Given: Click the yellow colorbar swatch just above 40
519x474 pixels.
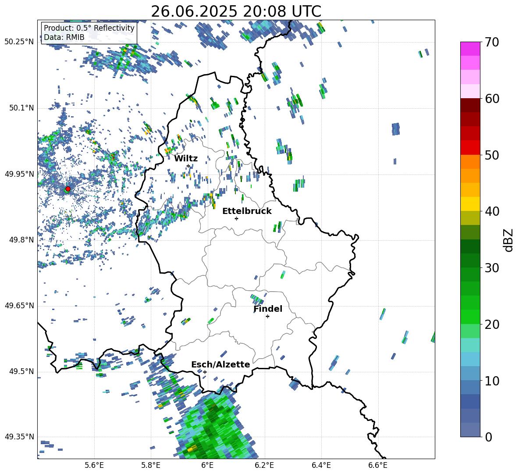Looking at the screenshot, I should click(x=470, y=204).
